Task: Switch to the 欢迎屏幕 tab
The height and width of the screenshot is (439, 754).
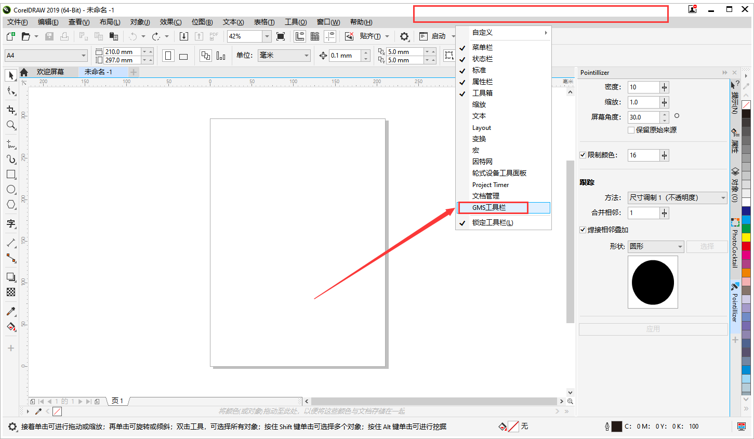Action: (x=50, y=72)
